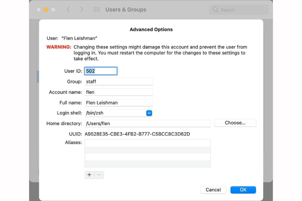Click the Cancel button
302x201 pixels.
pyautogui.click(x=213, y=190)
